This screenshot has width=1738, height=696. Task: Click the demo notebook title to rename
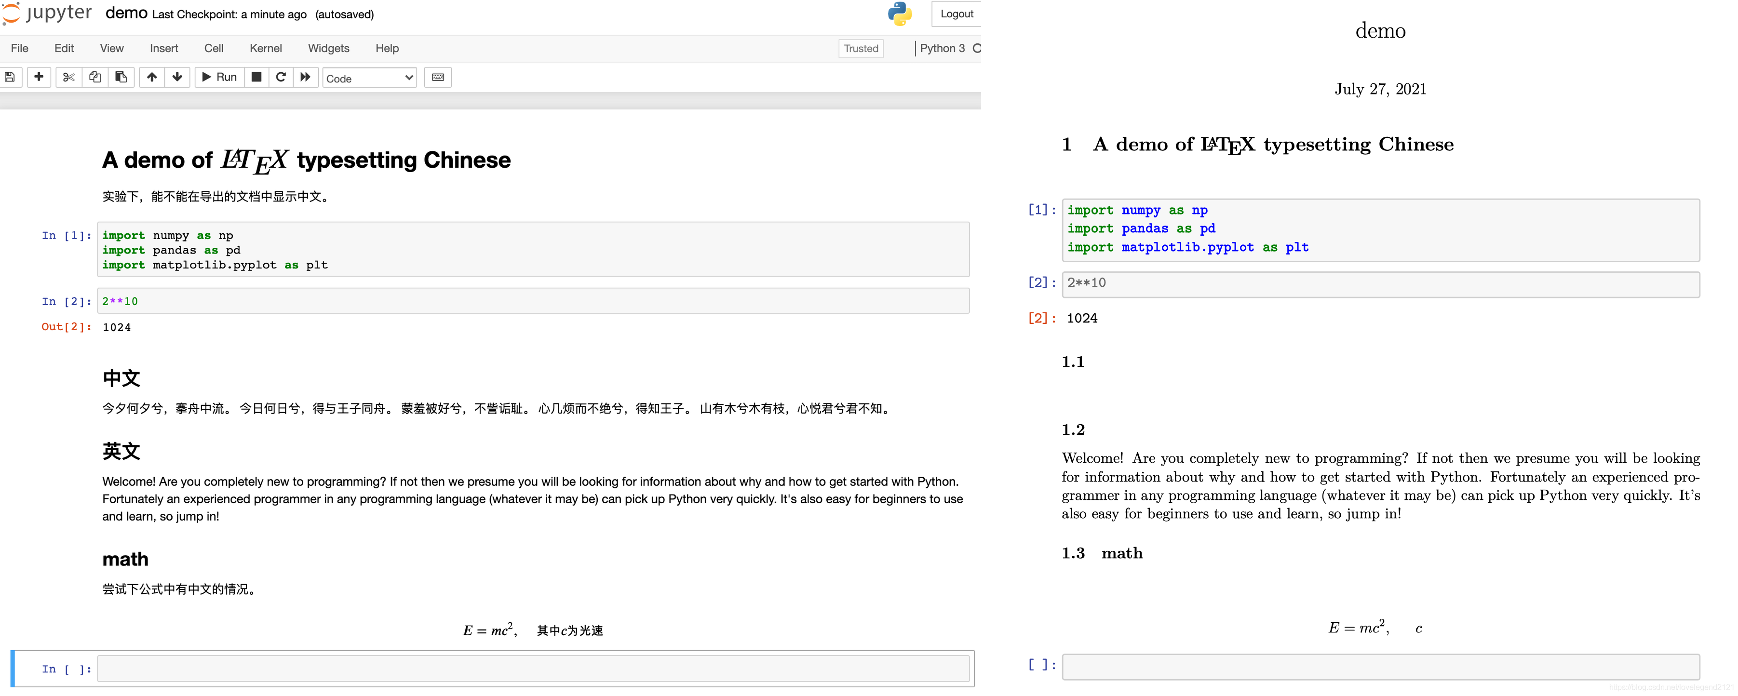[126, 13]
